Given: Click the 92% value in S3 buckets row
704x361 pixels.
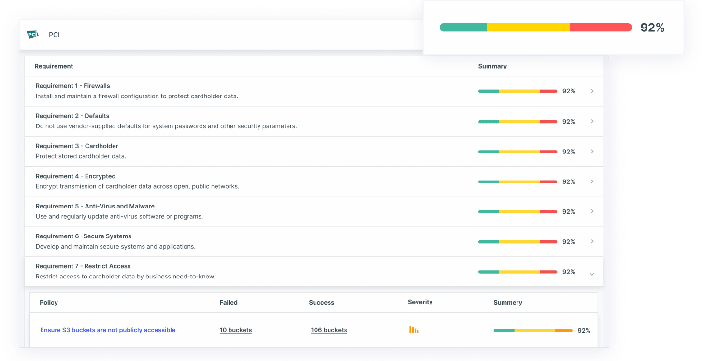Looking at the screenshot, I should (x=584, y=331).
